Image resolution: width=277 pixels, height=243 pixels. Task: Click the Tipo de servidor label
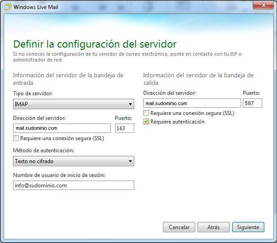pyautogui.click(x=33, y=93)
